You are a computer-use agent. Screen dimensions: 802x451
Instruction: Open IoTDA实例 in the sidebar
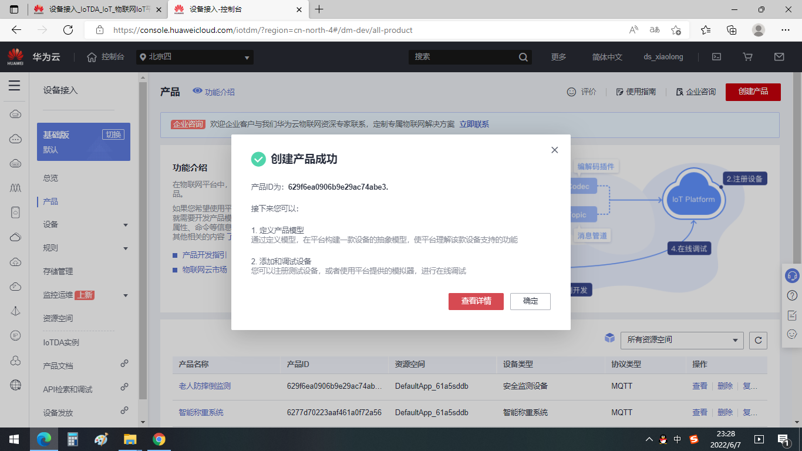pyautogui.click(x=61, y=342)
